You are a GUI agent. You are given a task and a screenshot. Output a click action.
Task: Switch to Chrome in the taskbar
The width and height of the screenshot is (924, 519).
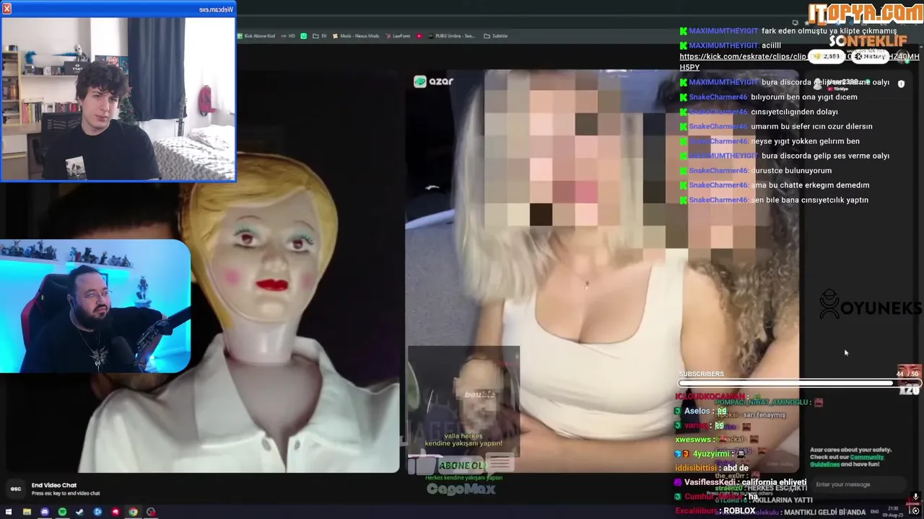(x=133, y=512)
